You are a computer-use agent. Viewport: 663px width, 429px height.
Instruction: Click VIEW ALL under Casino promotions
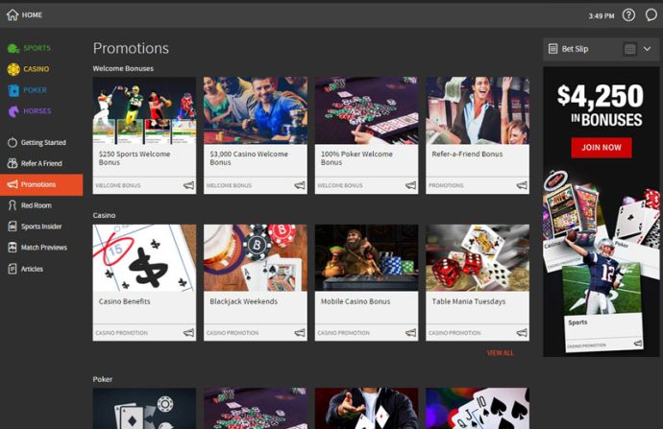click(501, 352)
